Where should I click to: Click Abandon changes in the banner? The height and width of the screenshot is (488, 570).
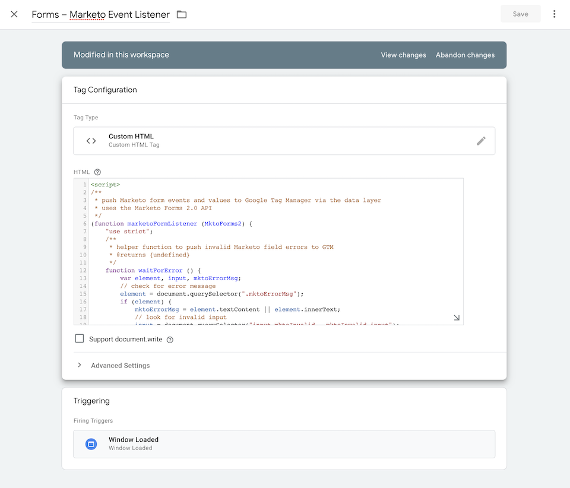pyautogui.click(x=465, y=55)
